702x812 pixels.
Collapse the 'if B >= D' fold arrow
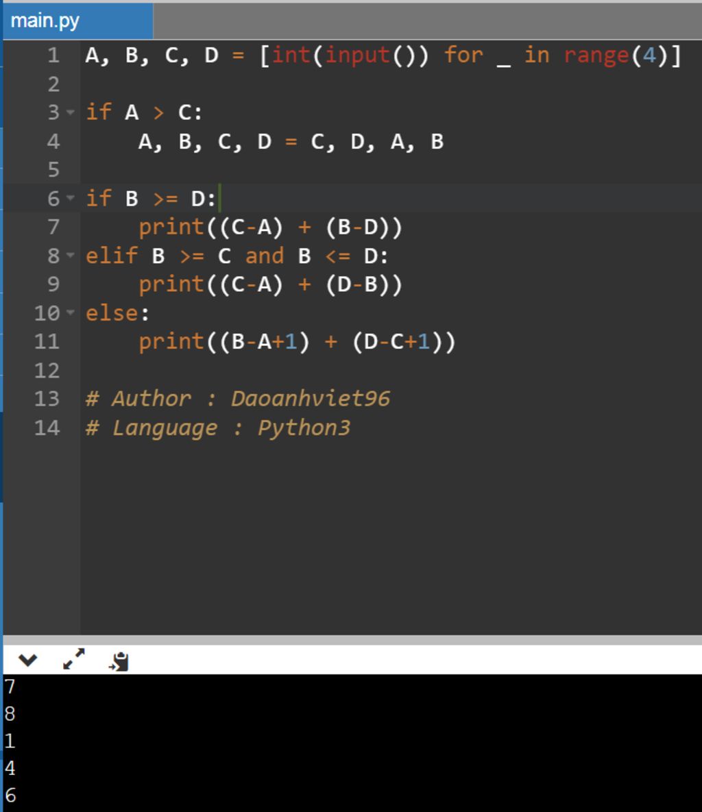click(71, 198)
